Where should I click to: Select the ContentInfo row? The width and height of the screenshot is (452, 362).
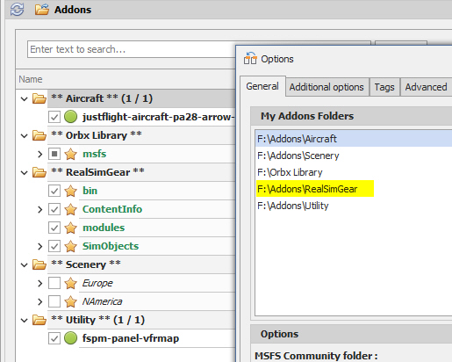coord(157,209)
